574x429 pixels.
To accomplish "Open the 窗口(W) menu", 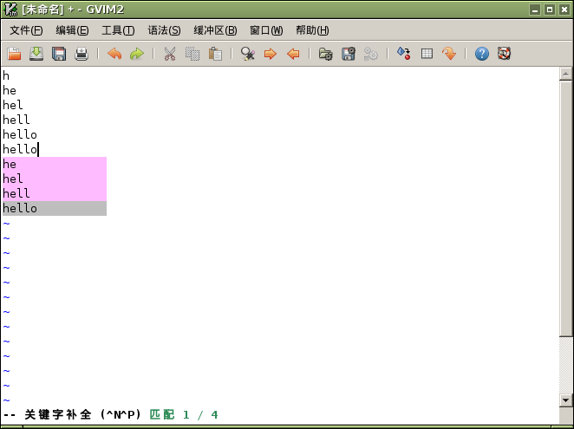I will tap(266, 30).
